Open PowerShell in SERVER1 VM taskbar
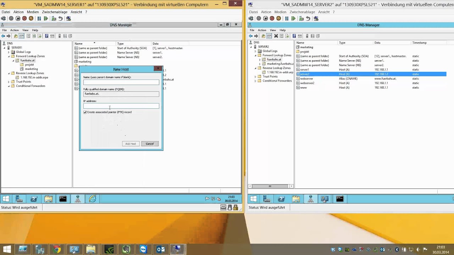Image resolution: width=454 pixels, height=255 pixels. (x=34, y=199)
